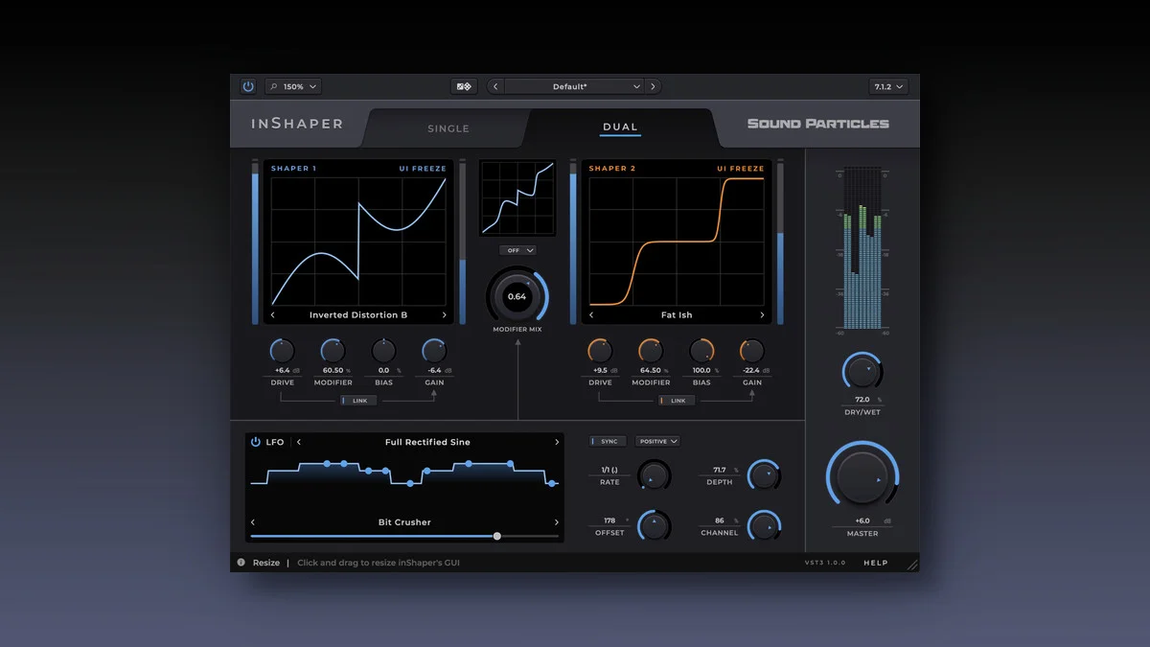Click previous arrow beside Fat Ish
Screen dimensions: 1150x647
(x=590, y=314)
